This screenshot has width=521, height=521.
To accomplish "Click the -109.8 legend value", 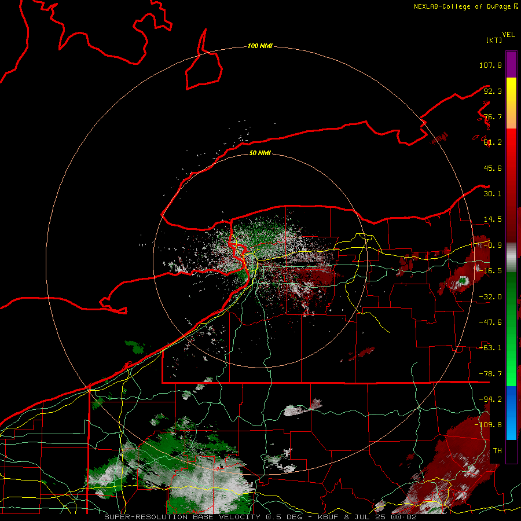I will 488,425.
